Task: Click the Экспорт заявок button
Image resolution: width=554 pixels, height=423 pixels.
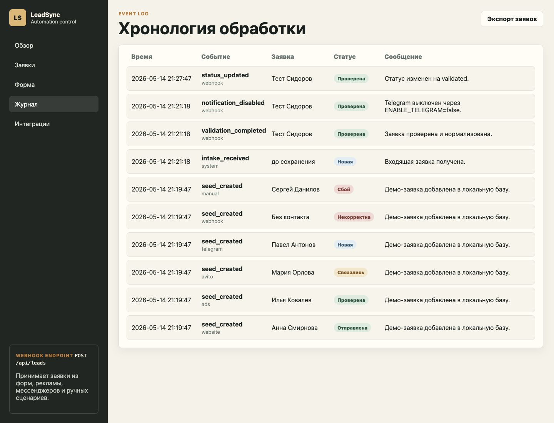Action: pyautogui.click(x=512, y=19)
